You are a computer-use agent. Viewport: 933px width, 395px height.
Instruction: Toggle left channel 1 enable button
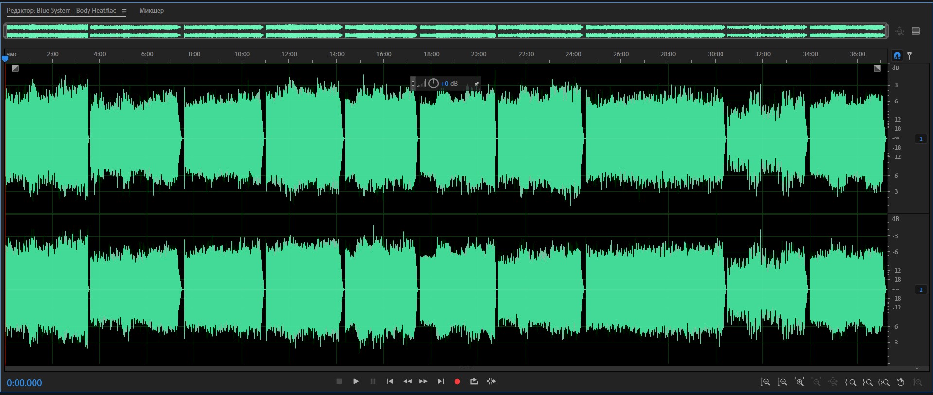point(921,139)
